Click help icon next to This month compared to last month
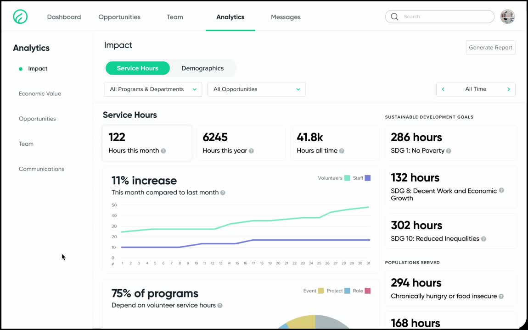The image size is (528, 330). 223,192
